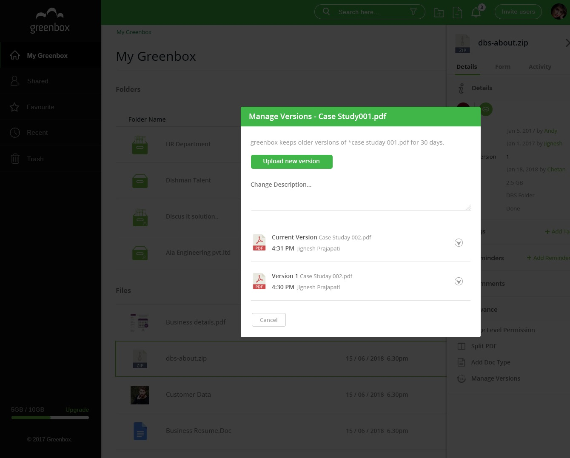Expand the Current Version options arrow
This screenshot has height=458, width=570.
click(x=459, y=243)
